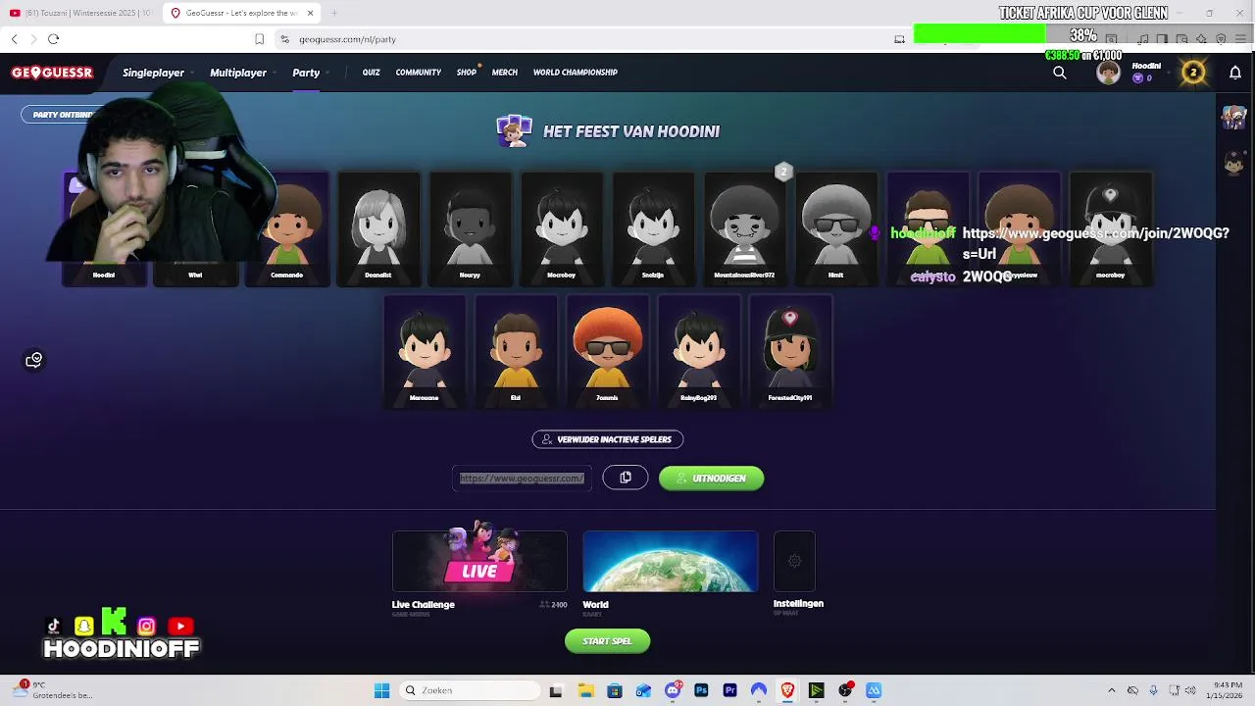The width and height of the screenshot is (1255, 706).
Task: Switch to the Touzani YouTube tab
Action: (80, 13)
